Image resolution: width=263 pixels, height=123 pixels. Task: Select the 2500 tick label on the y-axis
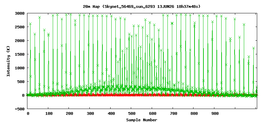click(20, 27)
